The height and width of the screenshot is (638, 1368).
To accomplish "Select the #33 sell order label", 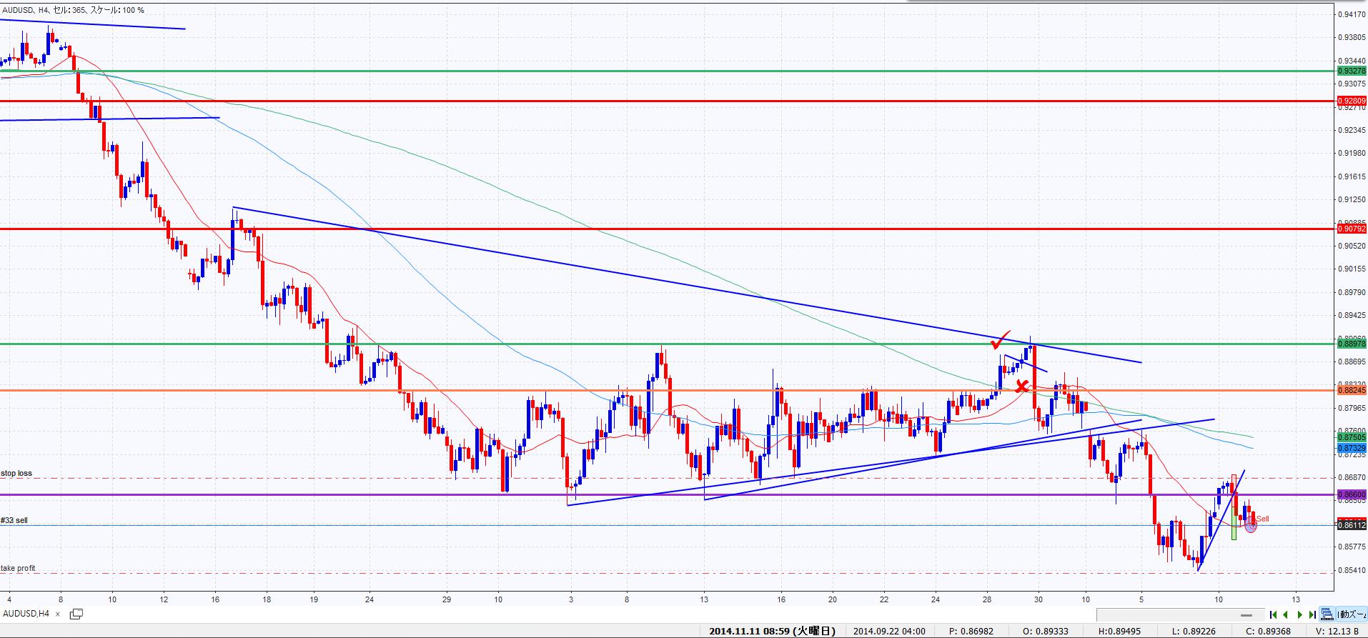I will pyautogui.click(x=14, y=520).
